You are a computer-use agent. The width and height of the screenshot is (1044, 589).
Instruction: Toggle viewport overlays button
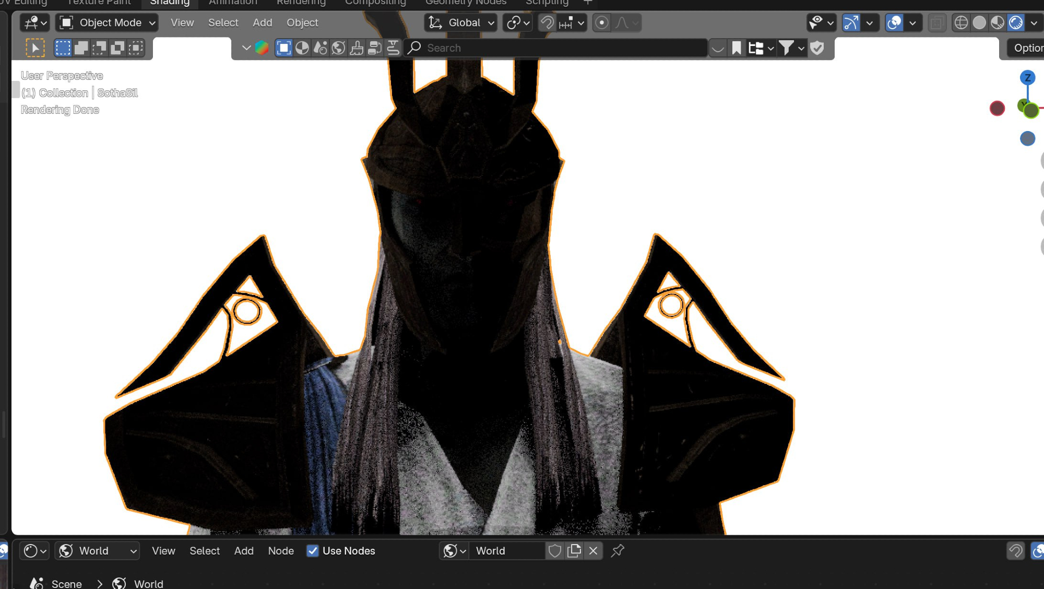point(894,22)
